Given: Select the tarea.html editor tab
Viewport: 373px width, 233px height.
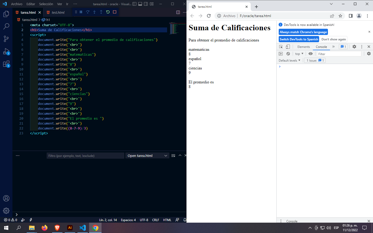Looking at the screenshot, I should (x=28, y=12).
